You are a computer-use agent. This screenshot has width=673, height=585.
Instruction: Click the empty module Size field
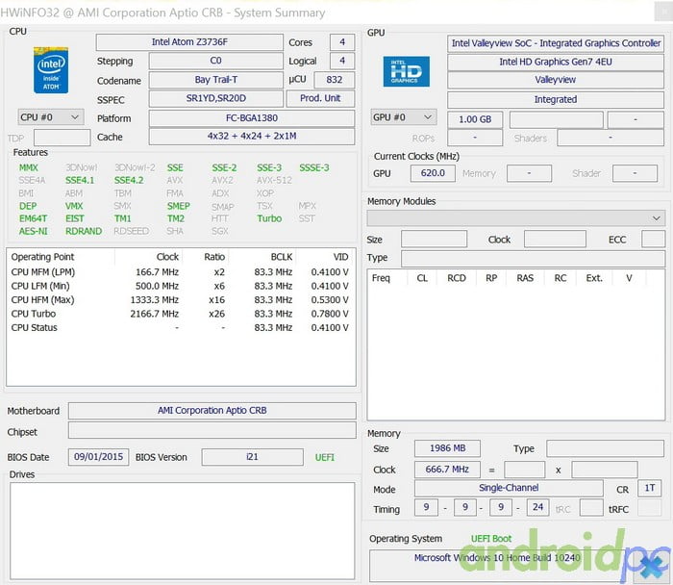[434, 239]
